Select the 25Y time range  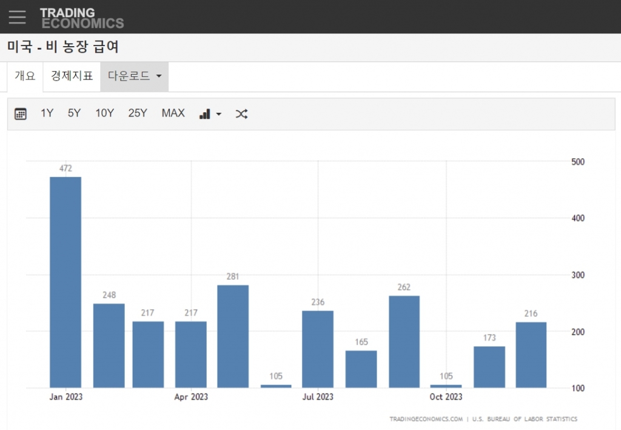point(138,113)
